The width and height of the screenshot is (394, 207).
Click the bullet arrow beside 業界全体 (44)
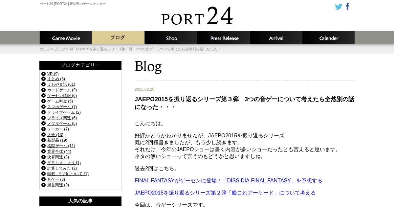coord(43,151)
